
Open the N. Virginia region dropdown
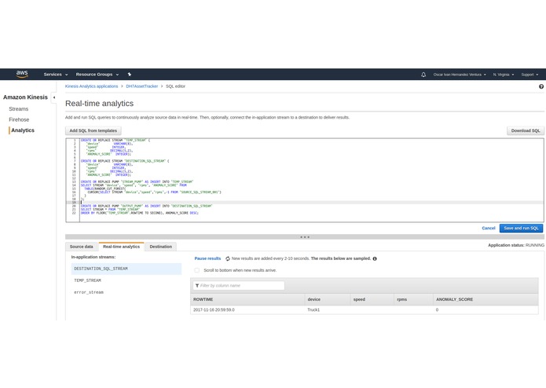(x=503, y=75)
